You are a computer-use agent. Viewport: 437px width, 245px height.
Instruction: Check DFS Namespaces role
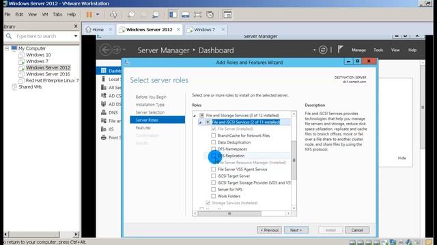pos(214,149)
